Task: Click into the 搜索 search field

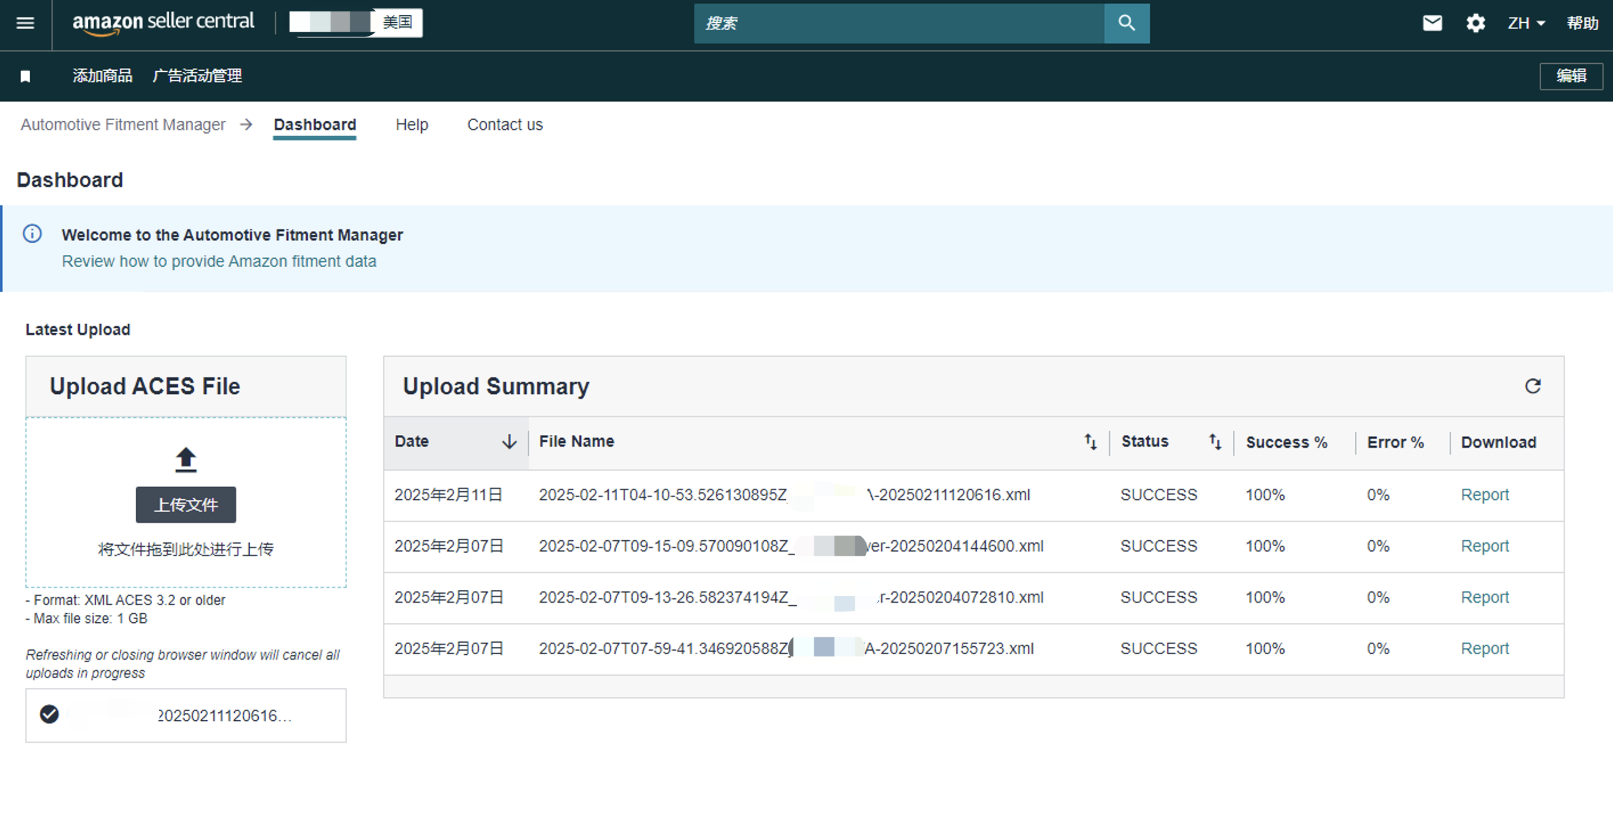Action: point(898,23)
